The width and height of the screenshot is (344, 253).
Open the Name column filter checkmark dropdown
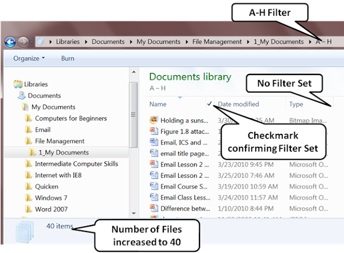(x=210, y=104)
